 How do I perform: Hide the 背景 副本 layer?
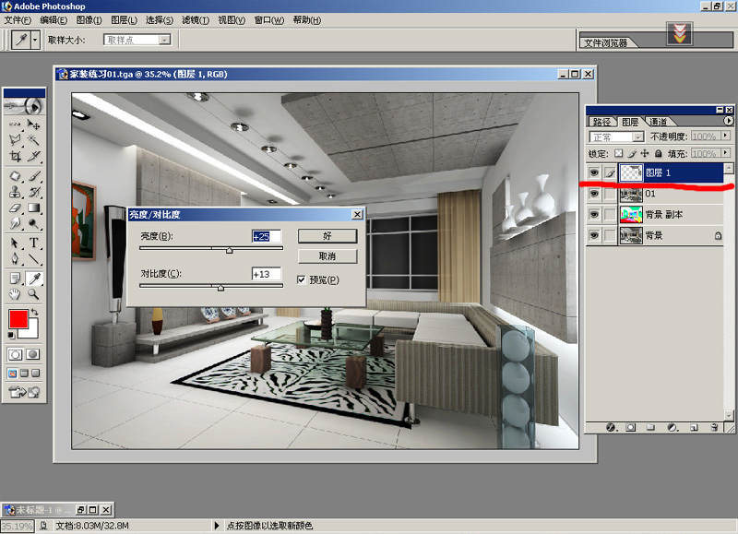pos(594,214)
